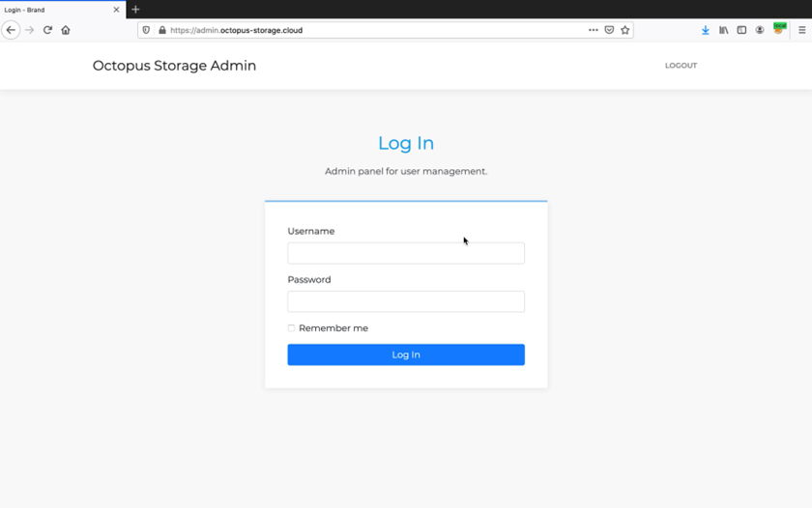
Task: Focus the Password input field
Action: pos(406,301)
